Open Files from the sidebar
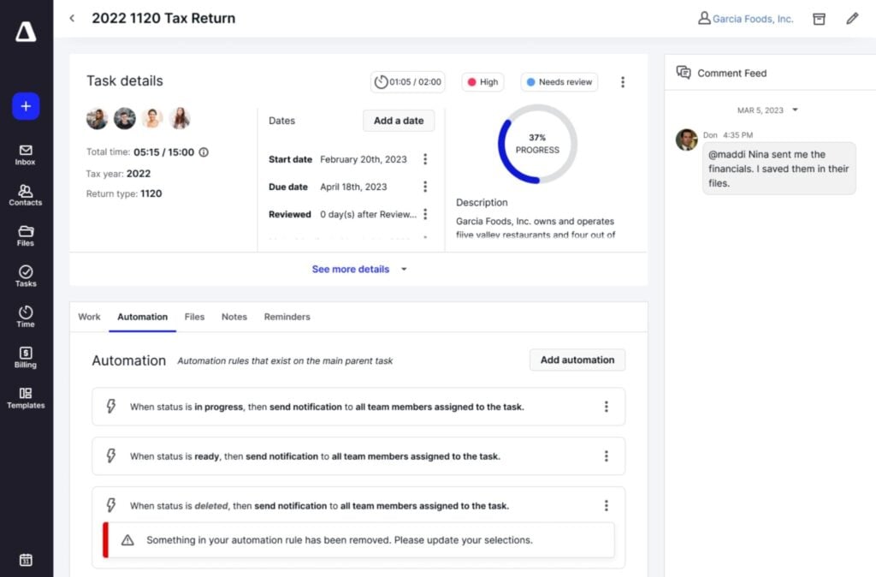 tap(25, 236)
